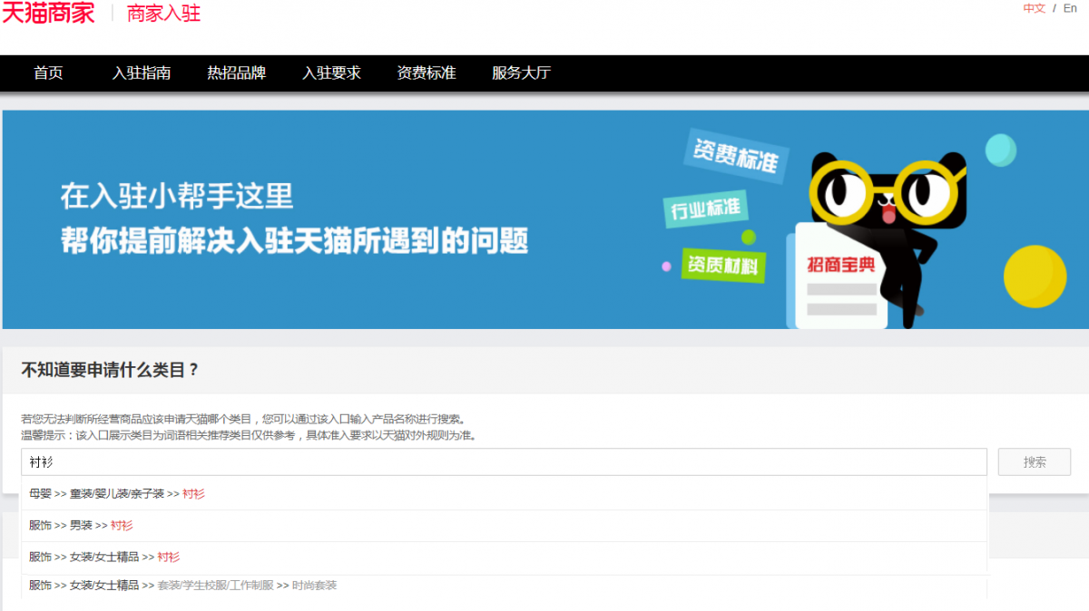This screenshot has height=611, width=1089.
Task: Choose suggestion 服饰 >> 女装/女士精品 >> 衬衫
Action: pyautogui.click(x=504, y=558)
